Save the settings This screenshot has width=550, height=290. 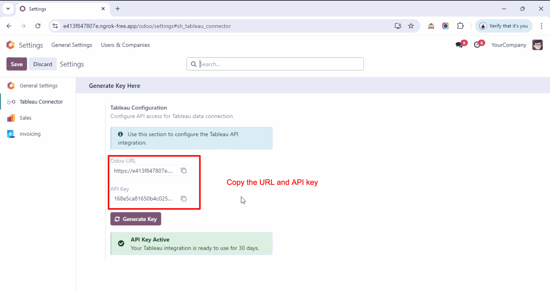pos(17,64)
